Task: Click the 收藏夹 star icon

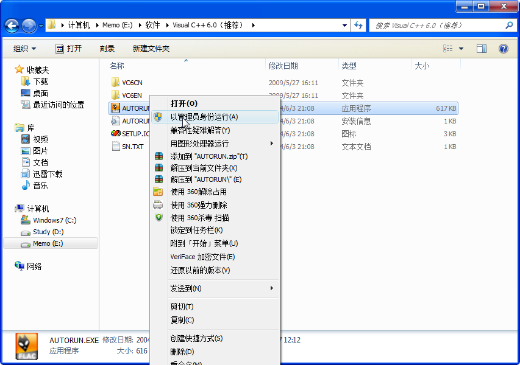Action: [19, 69]
